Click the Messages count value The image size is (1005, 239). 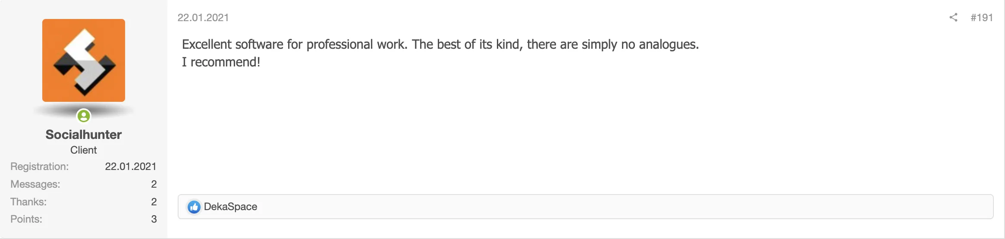click(x=154, y=184)
